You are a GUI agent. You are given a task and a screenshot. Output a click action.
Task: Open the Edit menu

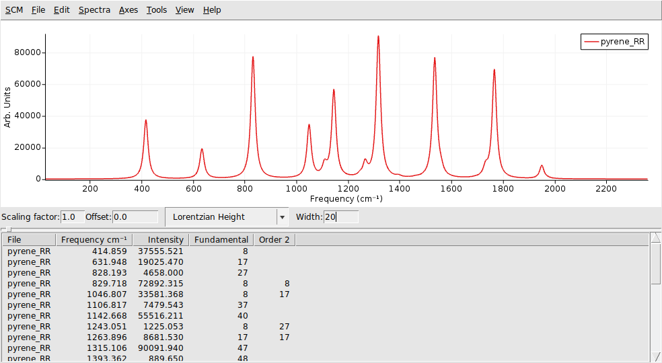(x=62, y=10)
